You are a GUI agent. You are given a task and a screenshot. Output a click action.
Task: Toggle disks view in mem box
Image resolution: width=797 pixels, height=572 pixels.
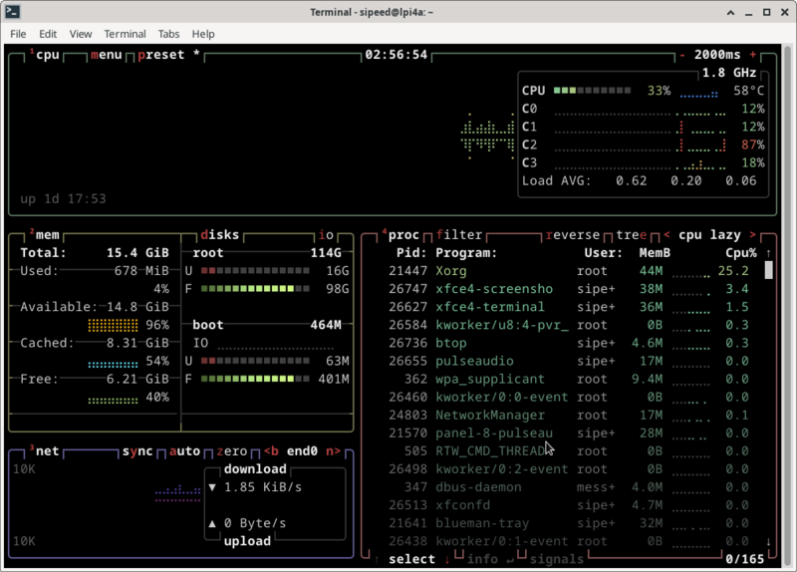(219, 235)
